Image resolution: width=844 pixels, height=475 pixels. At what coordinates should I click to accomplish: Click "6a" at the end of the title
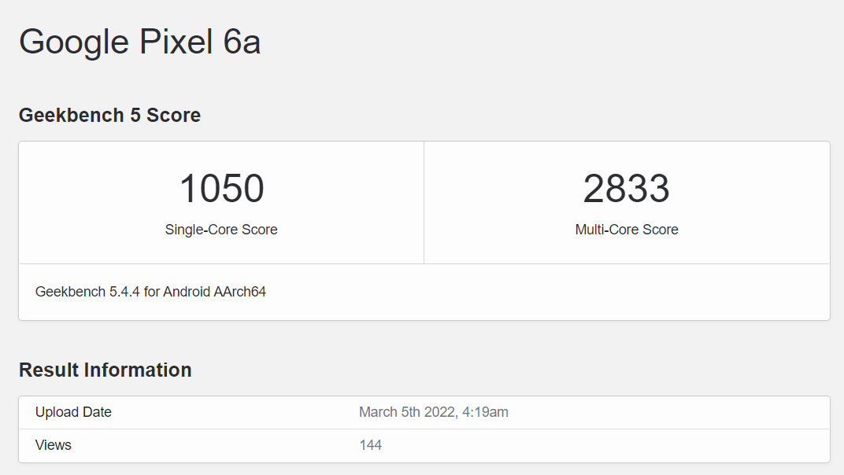[242, 42]
